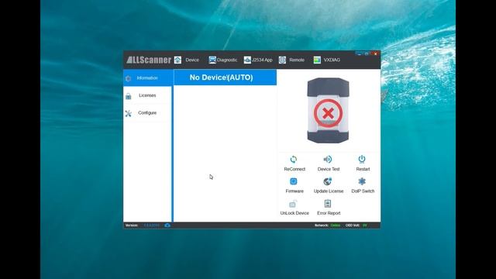Maximize the ALLScanner window
The width and height of the screenshot is (496, 279).
367,53
